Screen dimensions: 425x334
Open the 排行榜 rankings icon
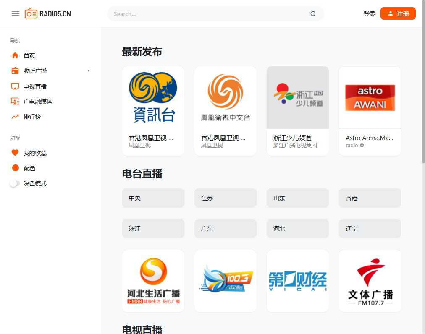coord(16,117)
